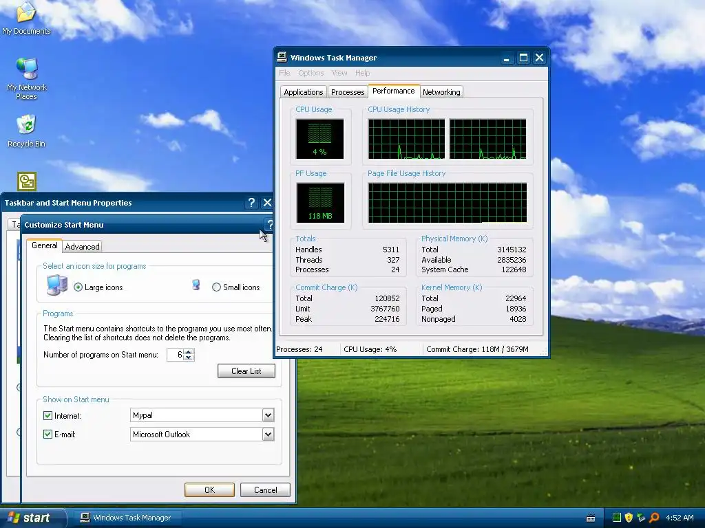705x528 pixels.
Task: Confirm with the OK button
Action: point(209,489)
